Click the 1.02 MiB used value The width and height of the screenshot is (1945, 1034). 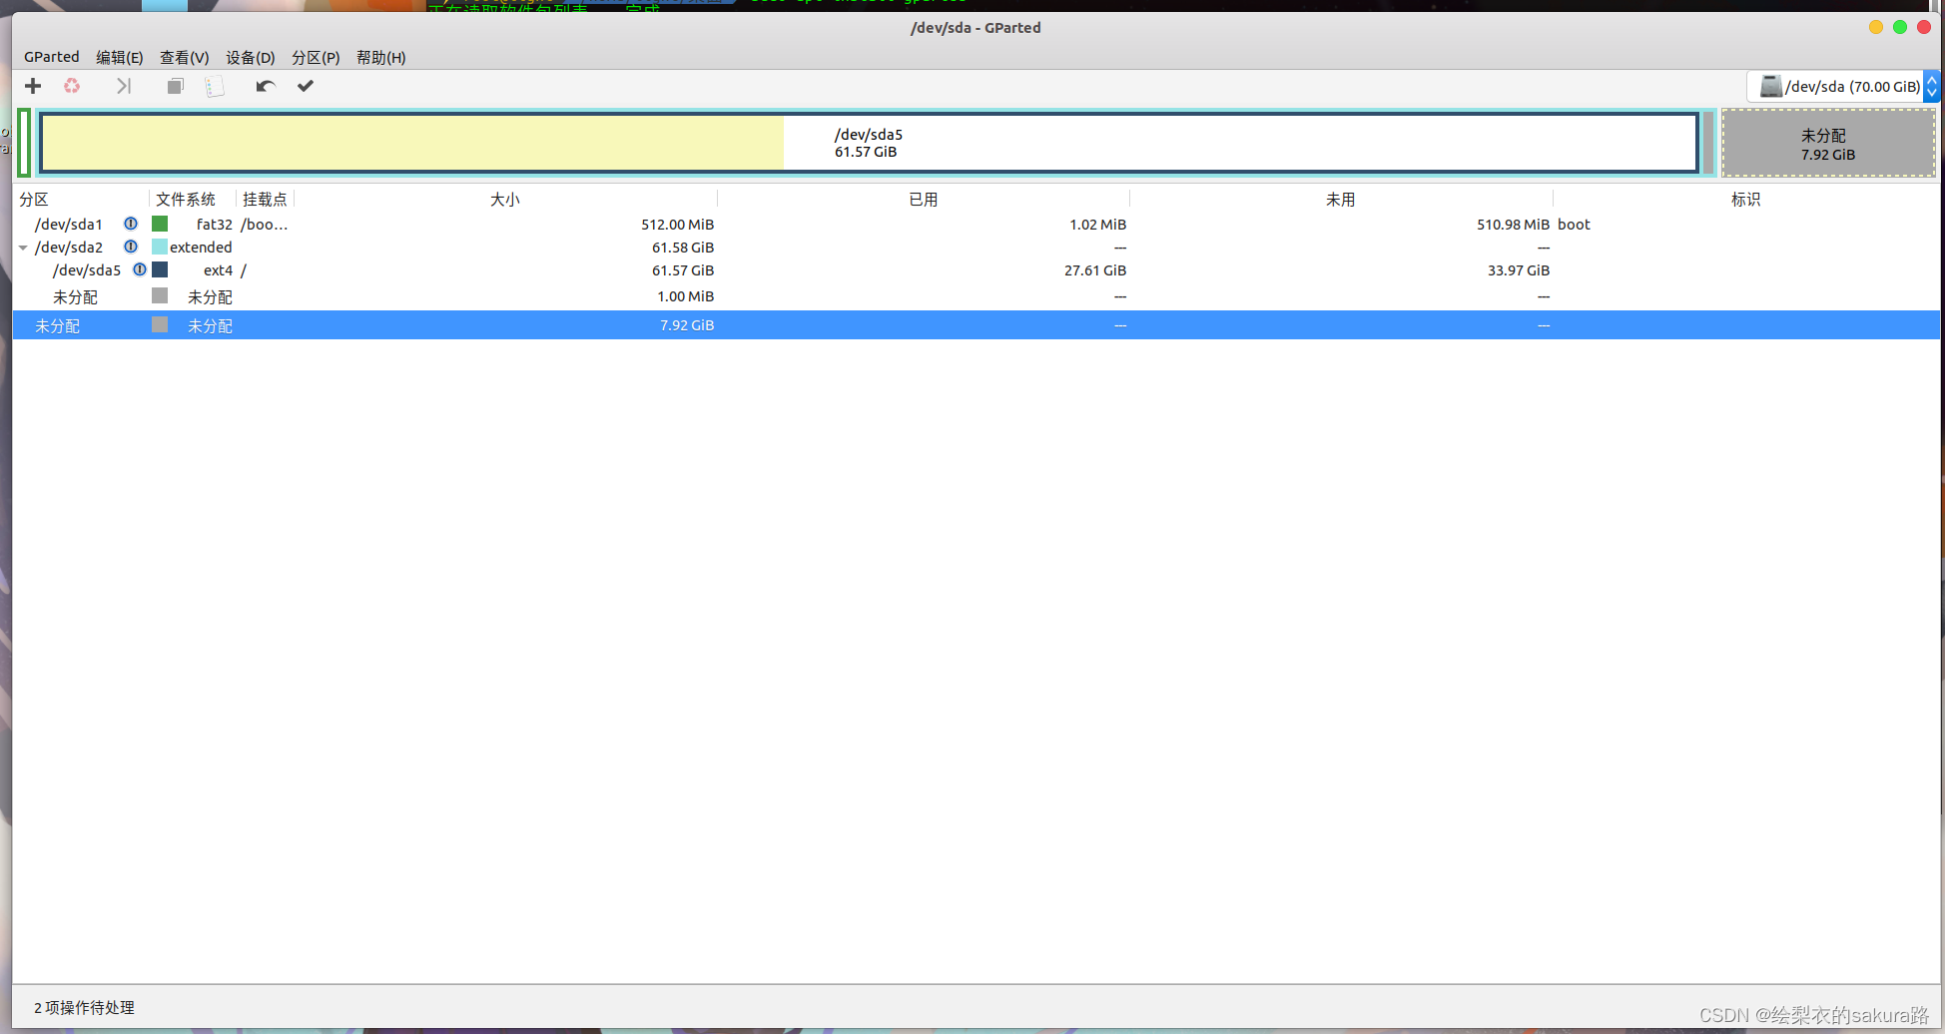coord(1098,225)
